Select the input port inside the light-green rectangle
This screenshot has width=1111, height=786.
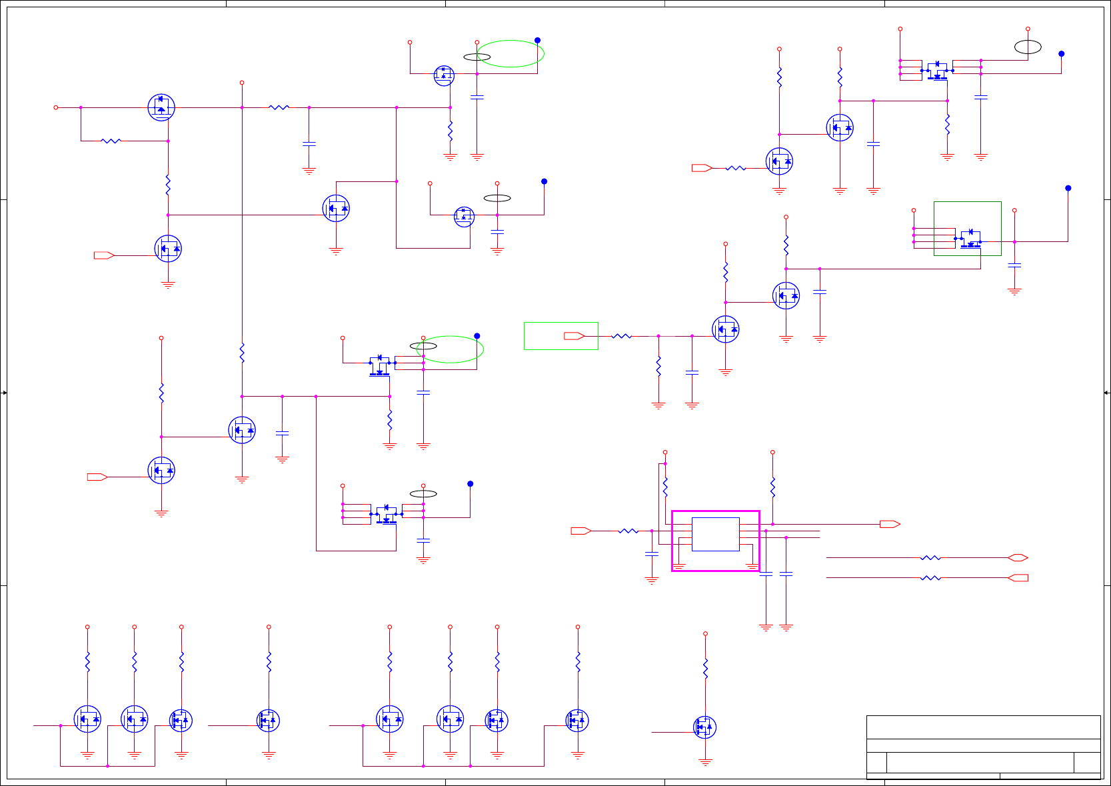click(x=574, y=336)
